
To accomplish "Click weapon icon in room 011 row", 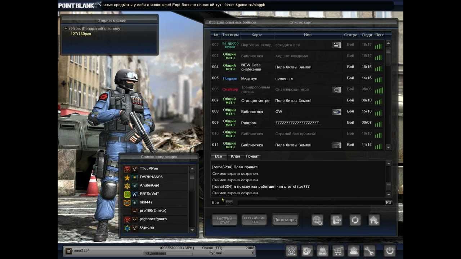I will (336, 145).
